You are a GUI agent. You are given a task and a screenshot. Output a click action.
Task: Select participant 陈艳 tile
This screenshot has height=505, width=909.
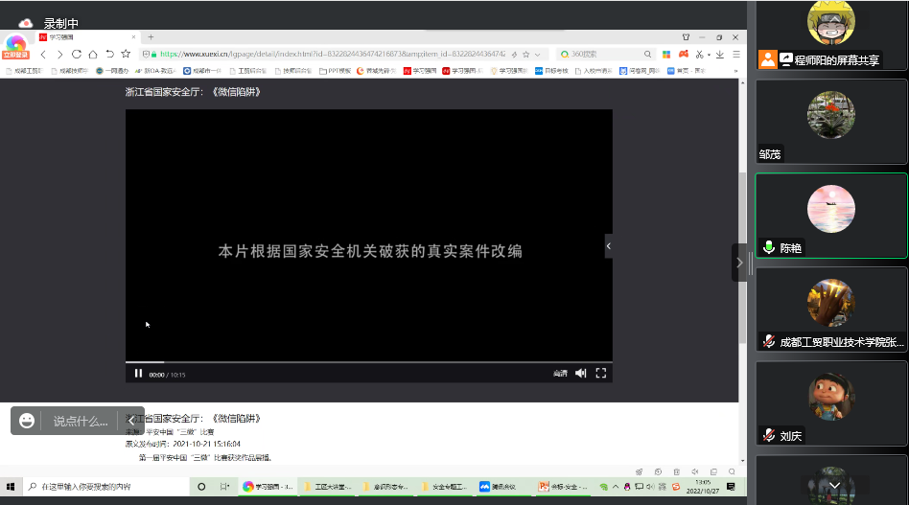(x=831, y=216)
